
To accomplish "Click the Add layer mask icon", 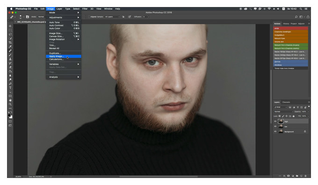I will coord(289,176).
